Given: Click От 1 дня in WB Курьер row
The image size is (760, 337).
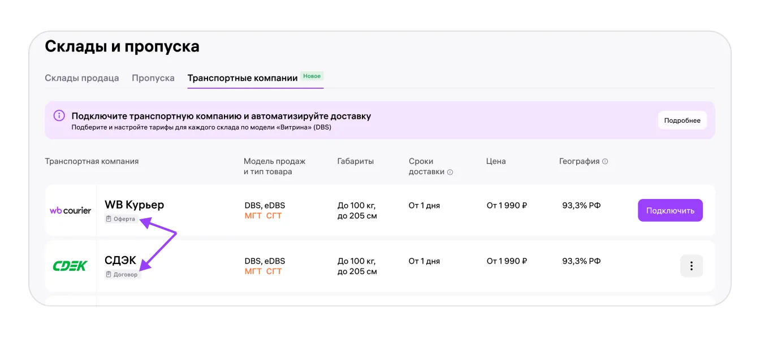Looking at the screenshot, I should [424, 206].
